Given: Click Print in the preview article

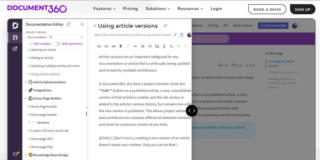Looking at the screenshot, I should tap(223, 65).
